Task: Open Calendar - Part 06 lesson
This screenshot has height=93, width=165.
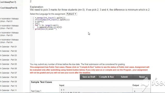Action: [9, 68]
